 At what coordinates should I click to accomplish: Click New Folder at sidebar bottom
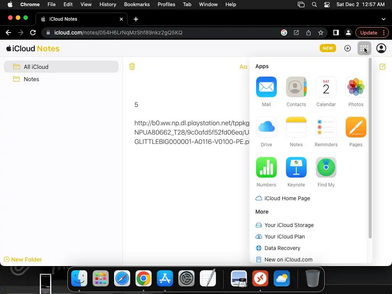[23, 260]
